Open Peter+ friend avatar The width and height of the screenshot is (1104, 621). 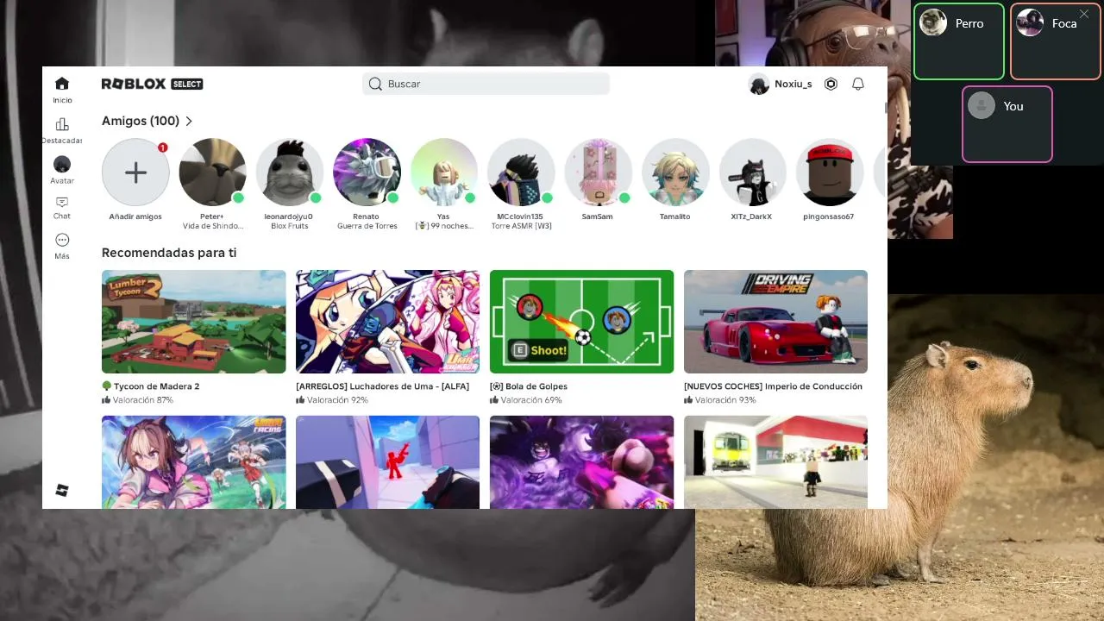point(212,172)
